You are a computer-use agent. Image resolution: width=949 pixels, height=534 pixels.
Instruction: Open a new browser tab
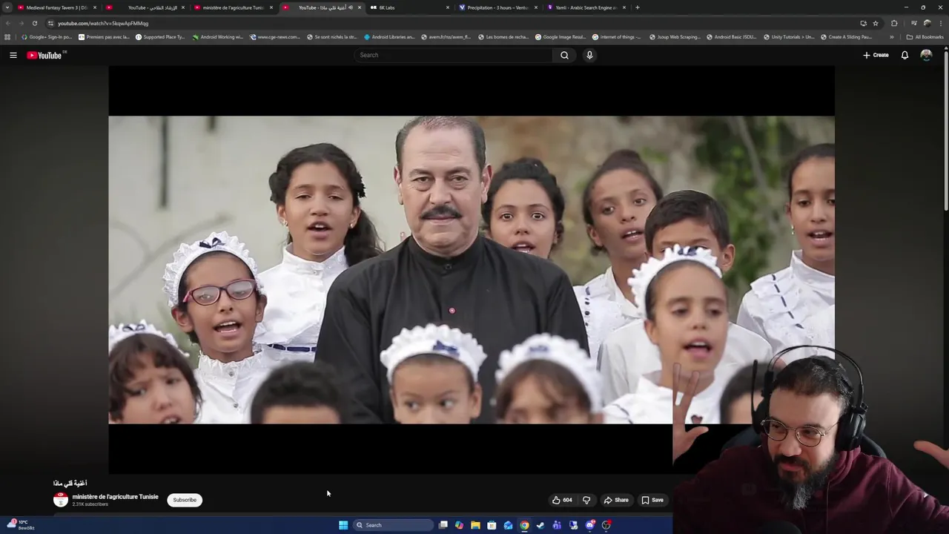click(638, 7)
